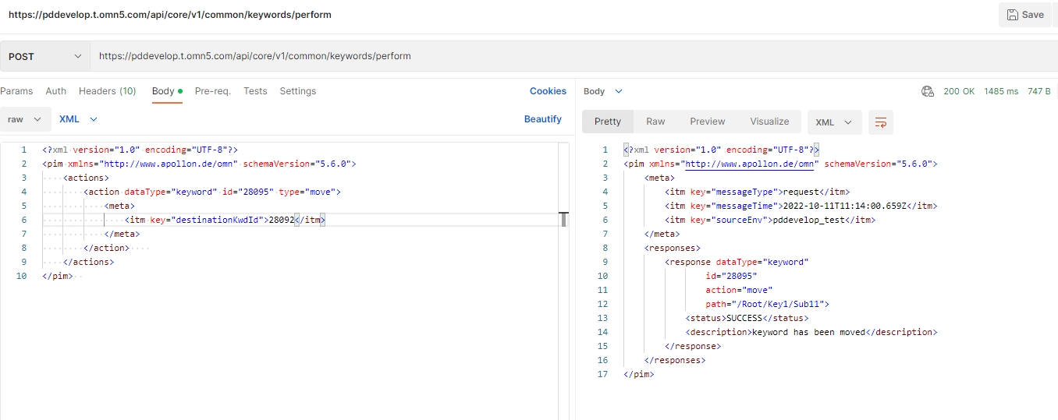The height and width of the screenshot is (420, 1058).
Task: Click the Cookies link
Action: [x=548, y=91]
